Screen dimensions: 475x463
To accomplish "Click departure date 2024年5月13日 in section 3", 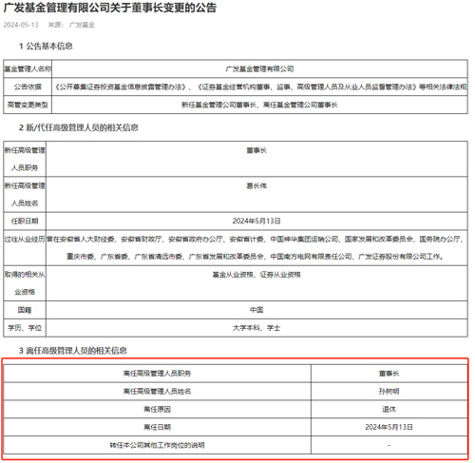I will pos(389,427).
